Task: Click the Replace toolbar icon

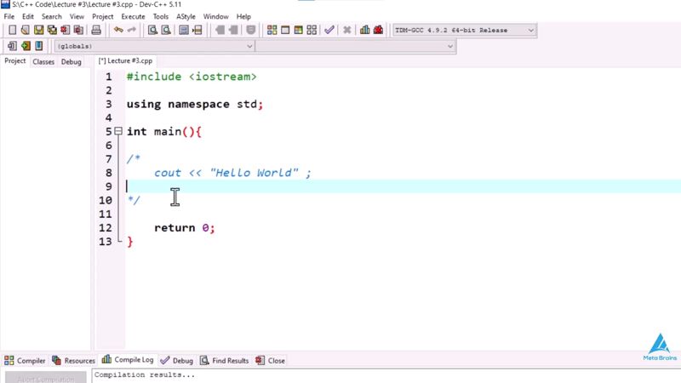Action: [x=166, y=30]
